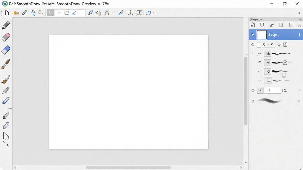Select the third thick brush preset
The width and height of the screenshot is (303, 170).
281,71
